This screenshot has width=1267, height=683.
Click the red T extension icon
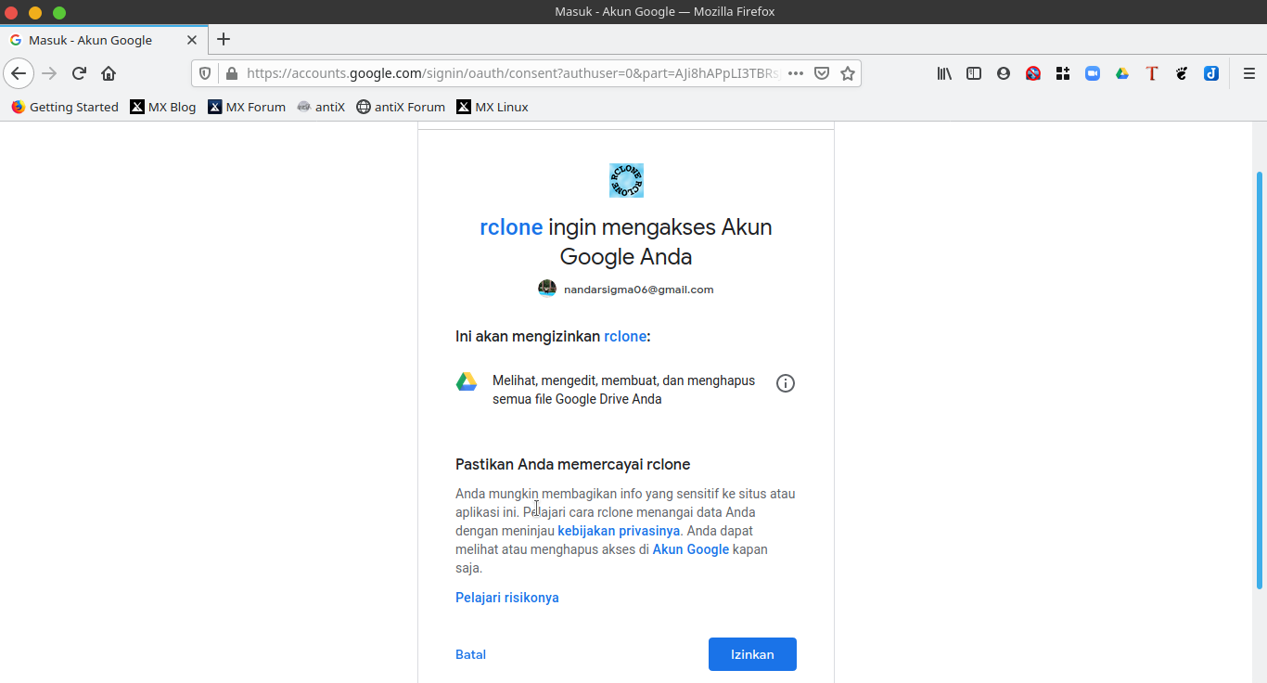tap(1152, 73)
